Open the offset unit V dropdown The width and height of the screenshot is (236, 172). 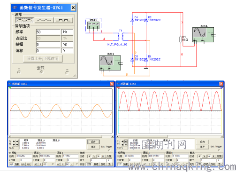67,51
